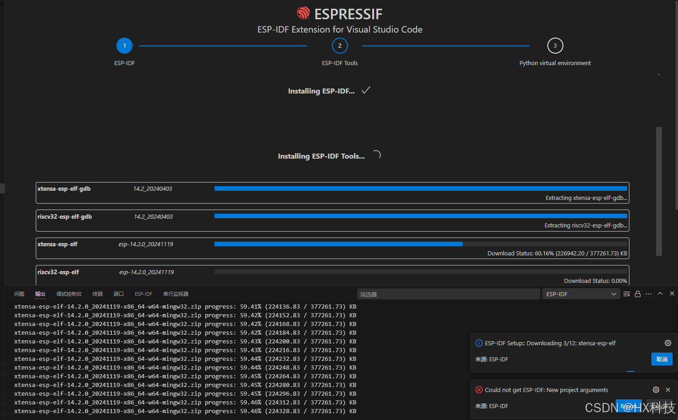Click the riscv32-esp-elf-gdb progress bar

(421, 216)
